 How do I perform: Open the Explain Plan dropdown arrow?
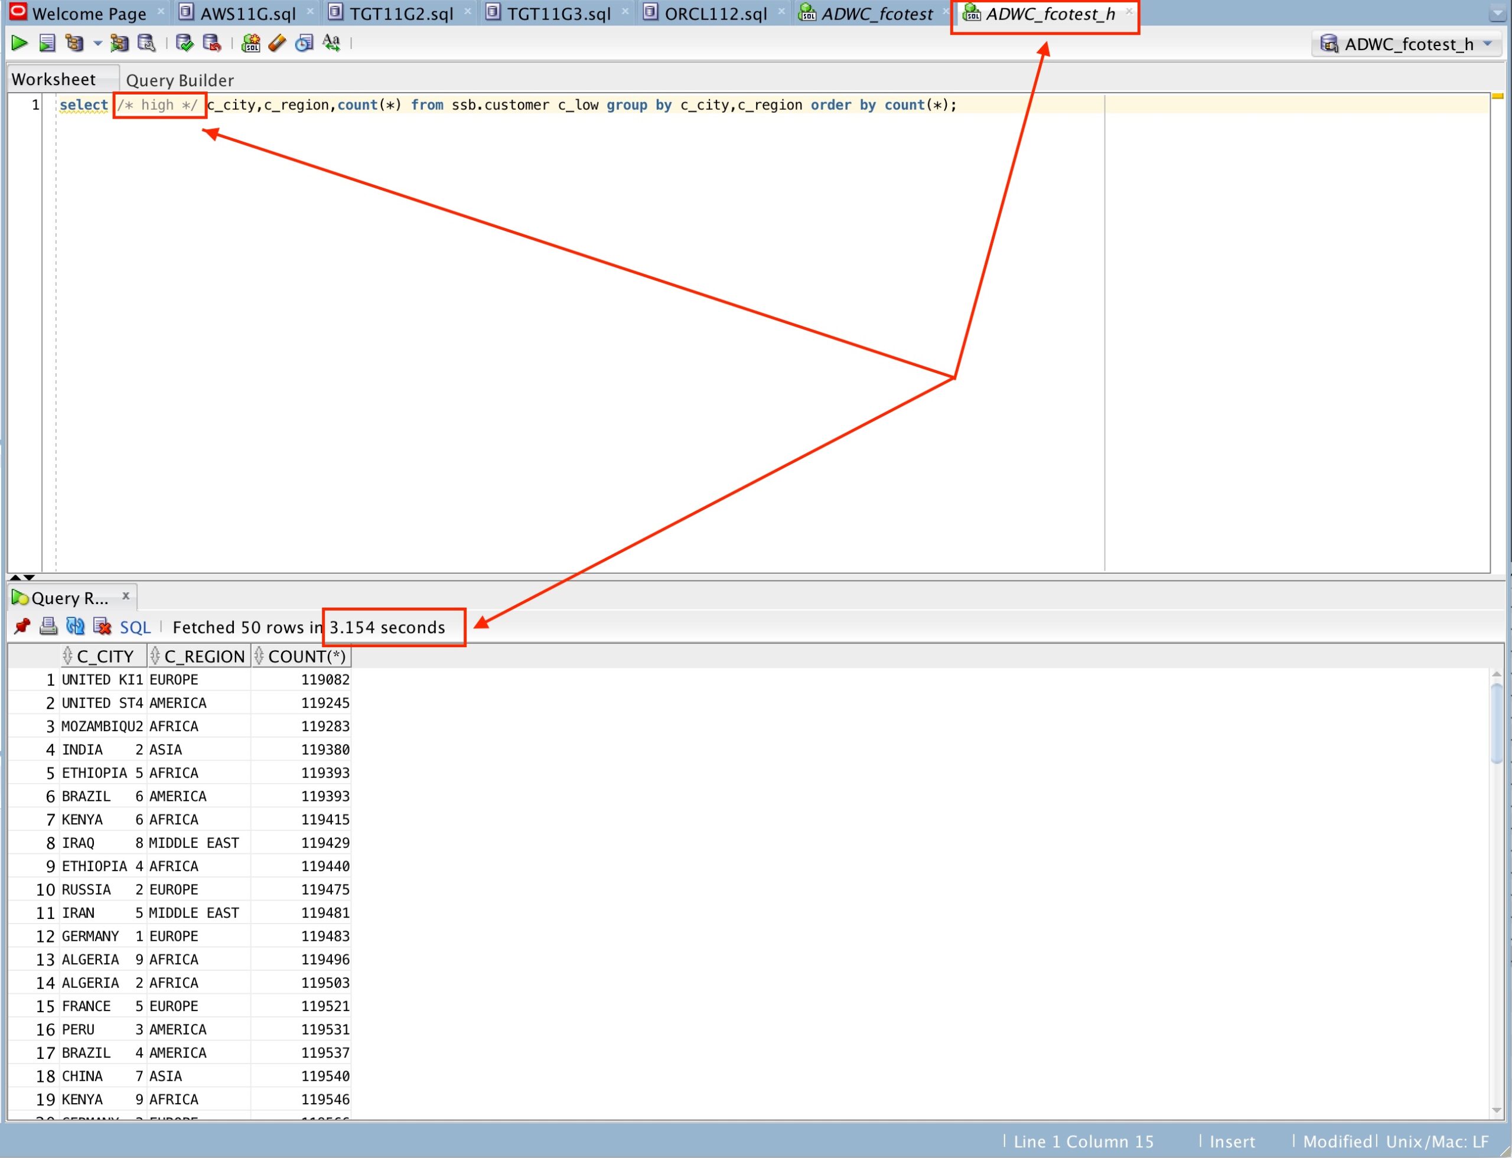[97, 44]
